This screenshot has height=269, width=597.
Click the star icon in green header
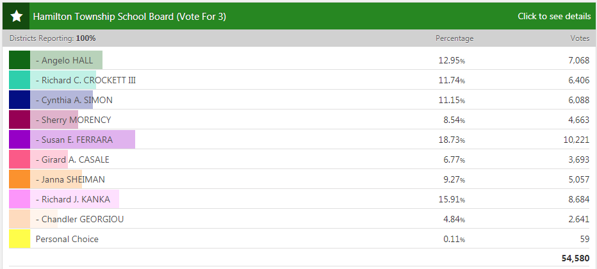pos(17,16)
